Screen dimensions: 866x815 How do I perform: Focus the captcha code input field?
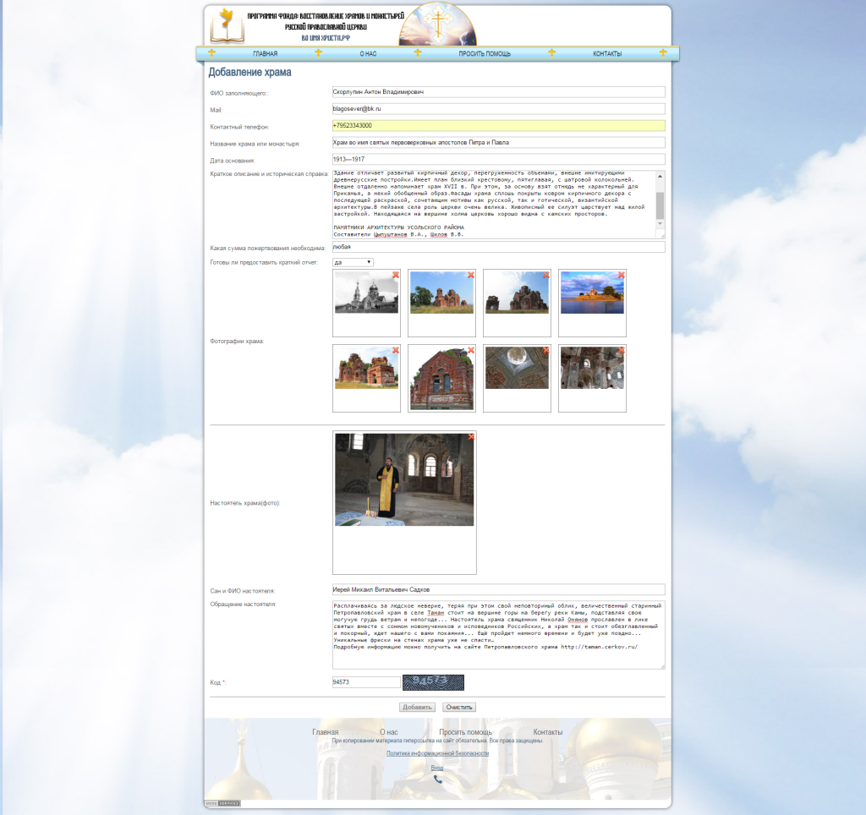point(366,682)
